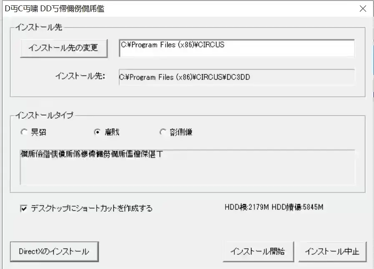Select the first install type radio button
The height and width of the screenshot is (269, 374).
[x=24, y=132]
